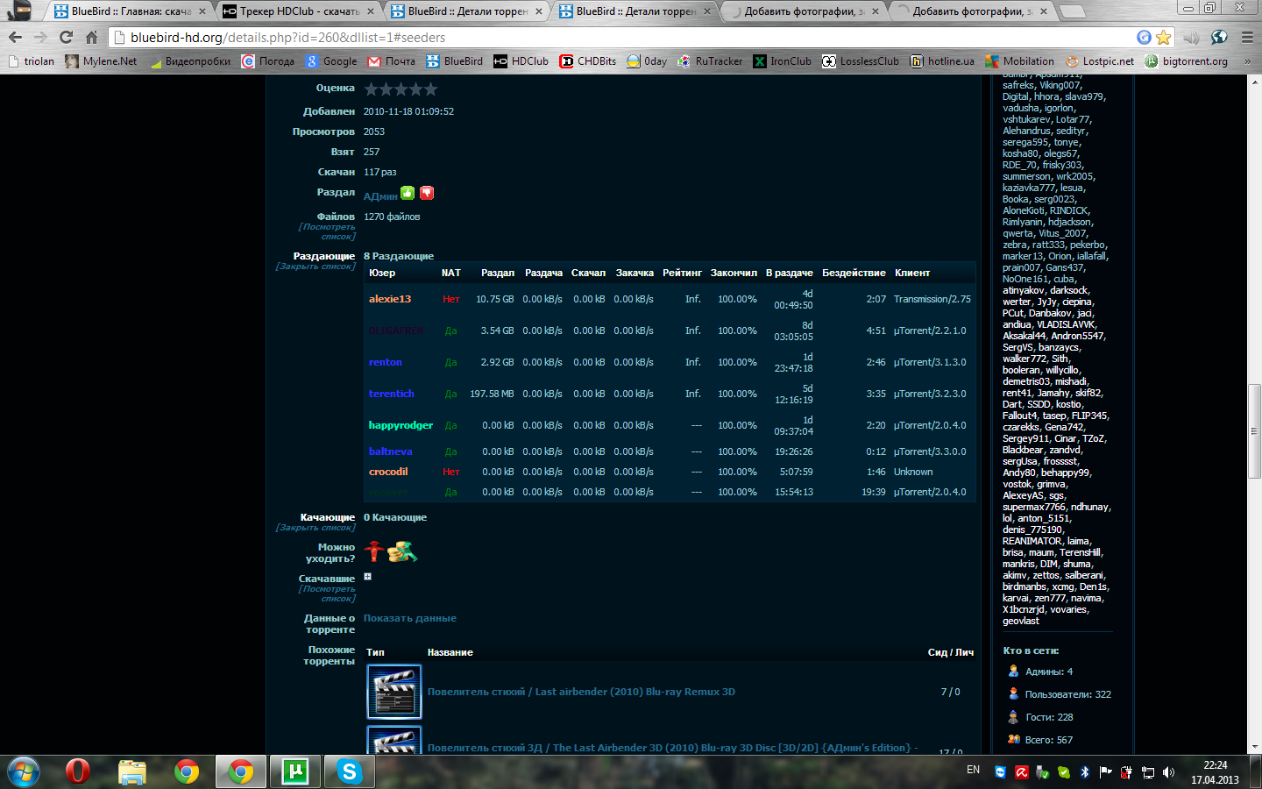
Task: Open user crocodil profile
Action: coord(388,472)
